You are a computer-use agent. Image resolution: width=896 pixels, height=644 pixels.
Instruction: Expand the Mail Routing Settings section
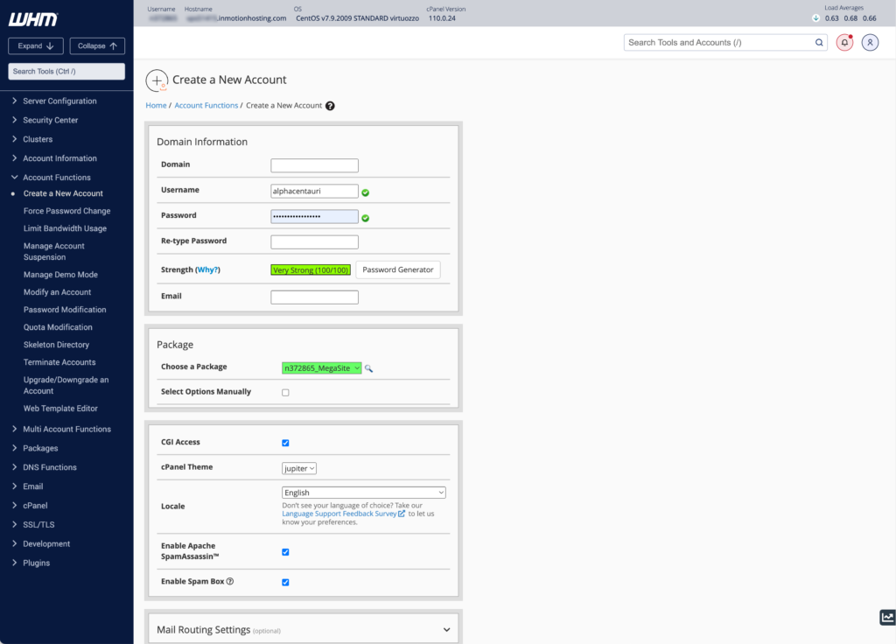pos(446,629)
